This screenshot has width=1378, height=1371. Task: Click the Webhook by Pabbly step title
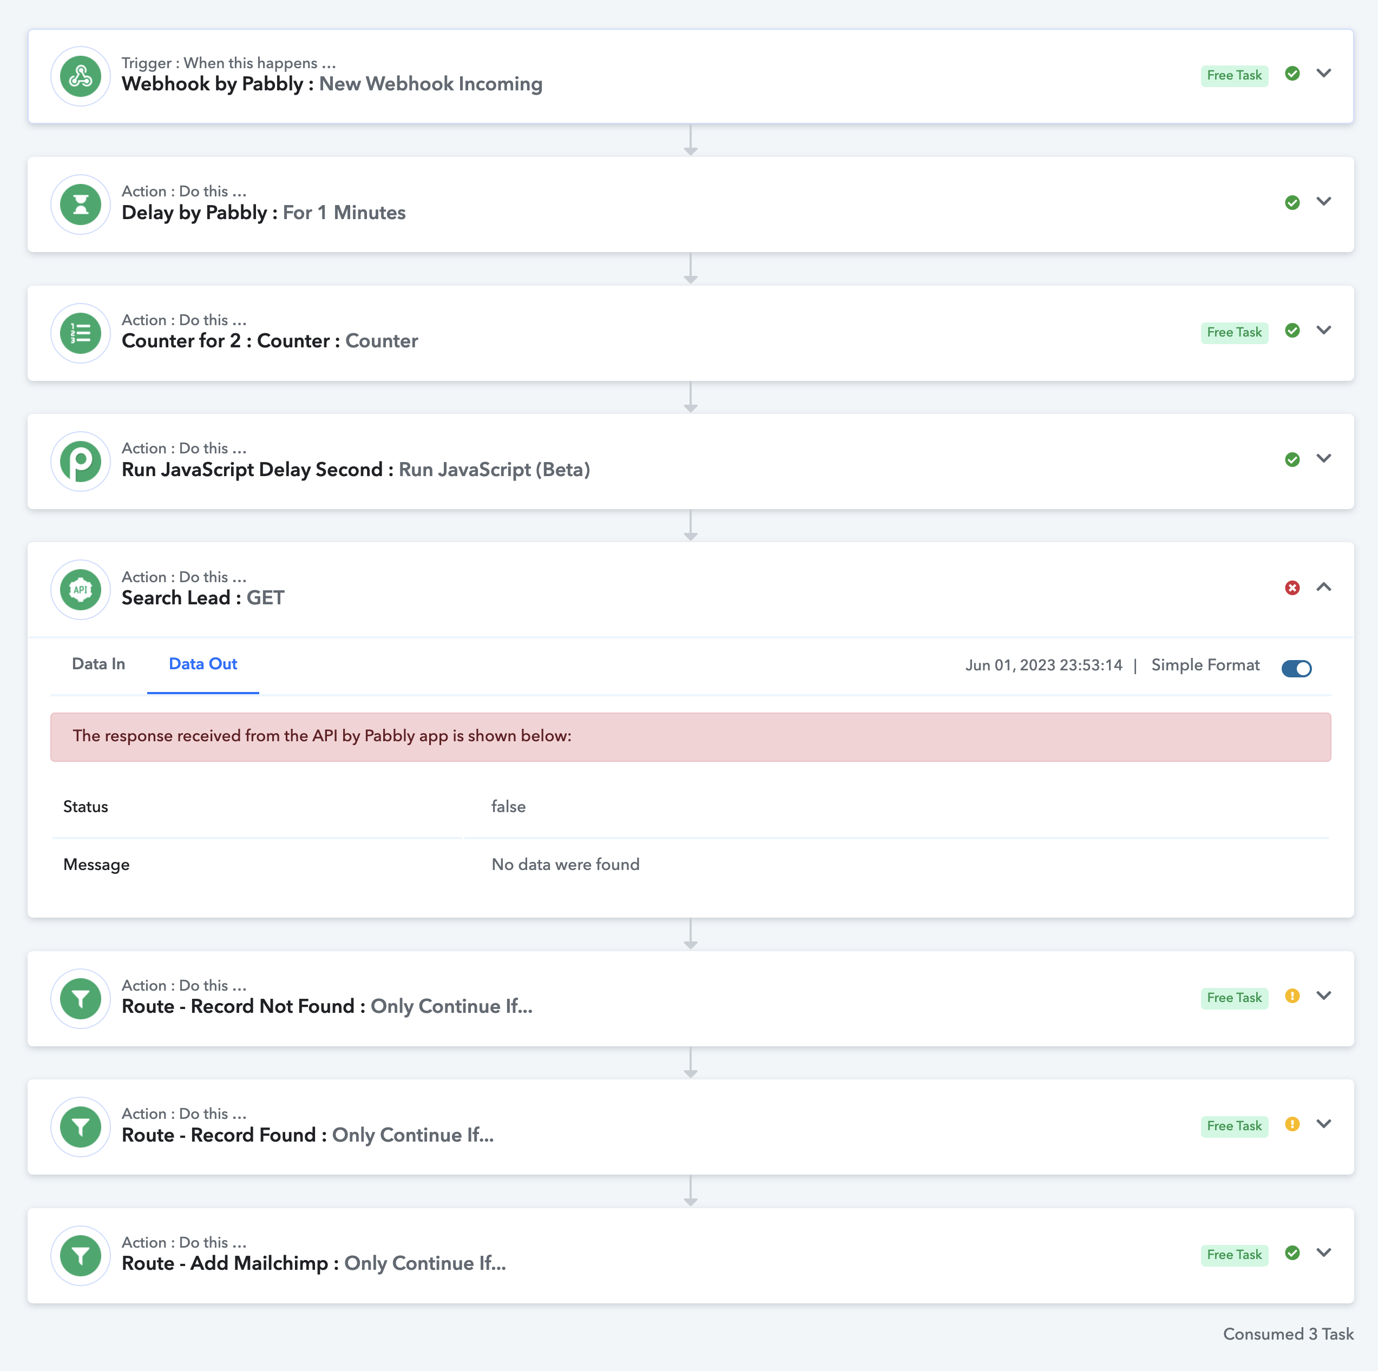[x=332, y=84]
